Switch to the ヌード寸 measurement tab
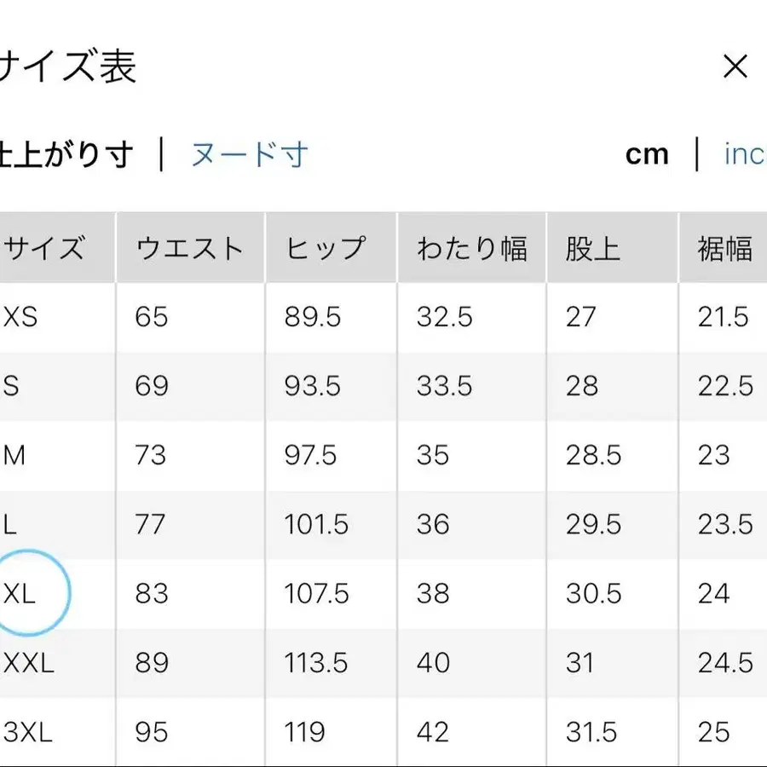 [x=249, y=154]
